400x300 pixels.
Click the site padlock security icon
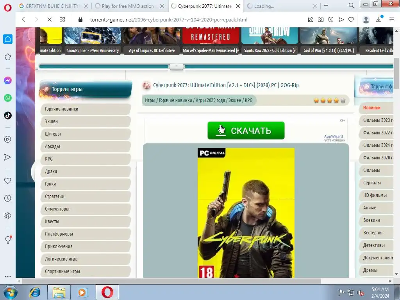pos(80,20)
